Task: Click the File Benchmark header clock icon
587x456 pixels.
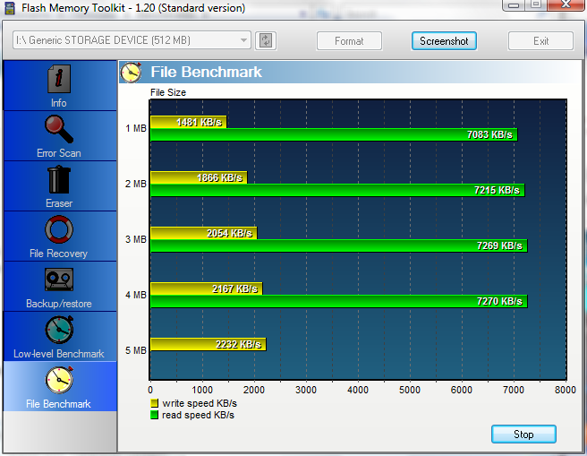Action: pyautogui.click(x=132, y=72)
